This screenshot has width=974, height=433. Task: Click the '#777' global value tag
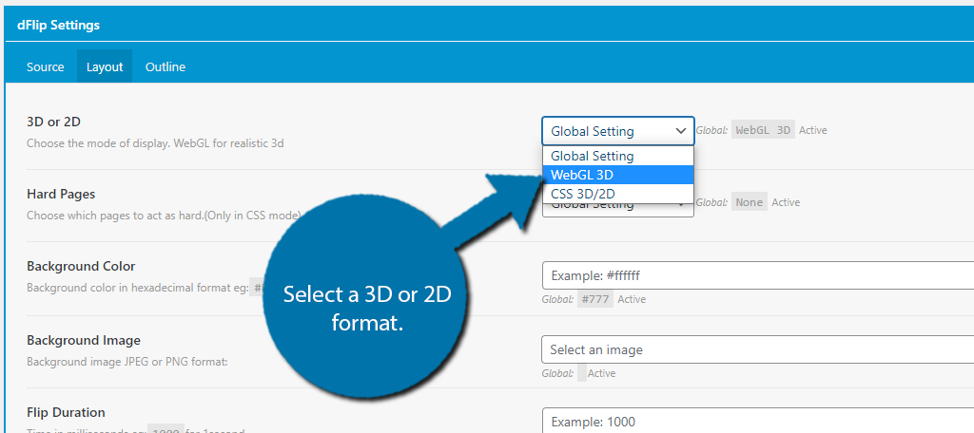[595, 299]
